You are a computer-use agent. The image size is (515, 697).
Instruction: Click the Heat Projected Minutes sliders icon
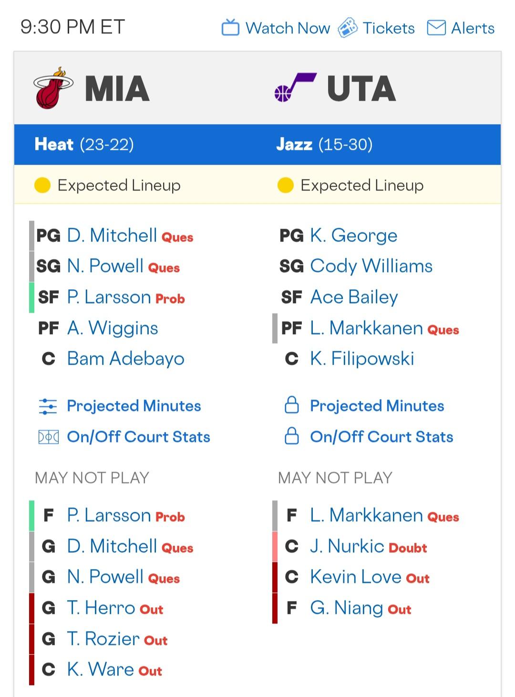[x=48, y=406]
